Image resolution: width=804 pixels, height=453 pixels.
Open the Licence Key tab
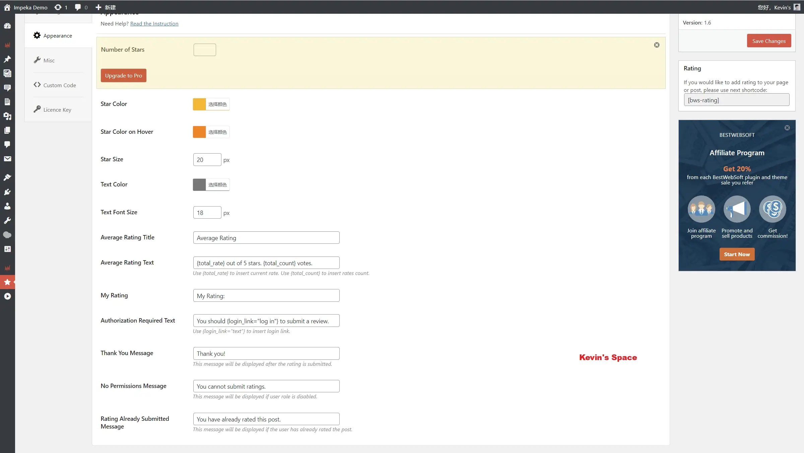point(57,110)
